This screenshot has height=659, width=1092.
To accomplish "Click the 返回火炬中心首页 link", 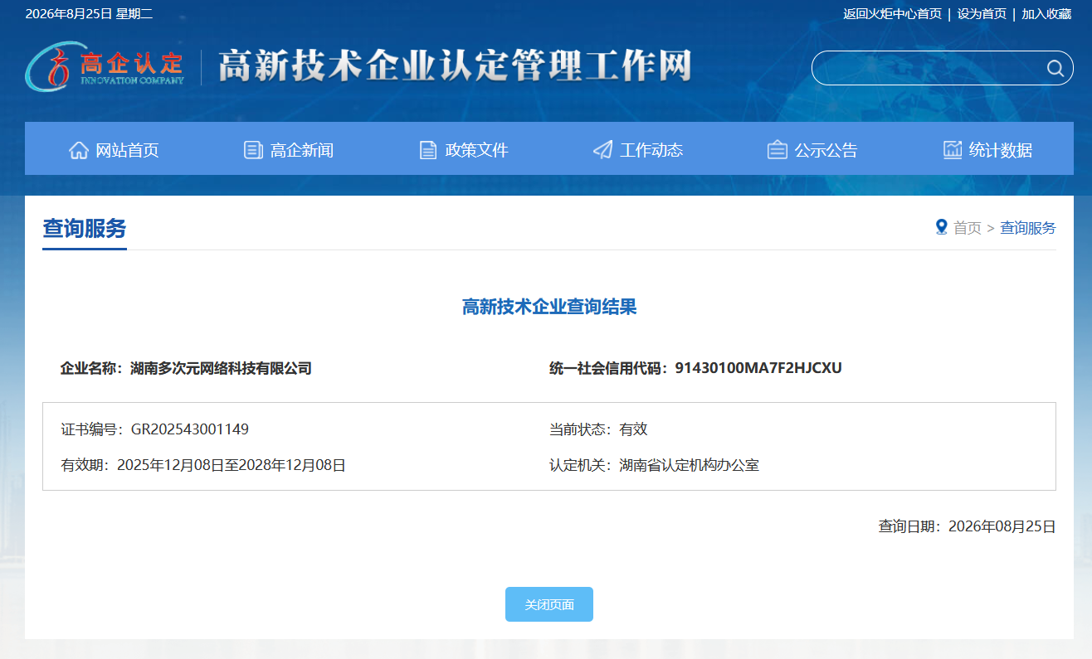I will (x=892, y=14).
